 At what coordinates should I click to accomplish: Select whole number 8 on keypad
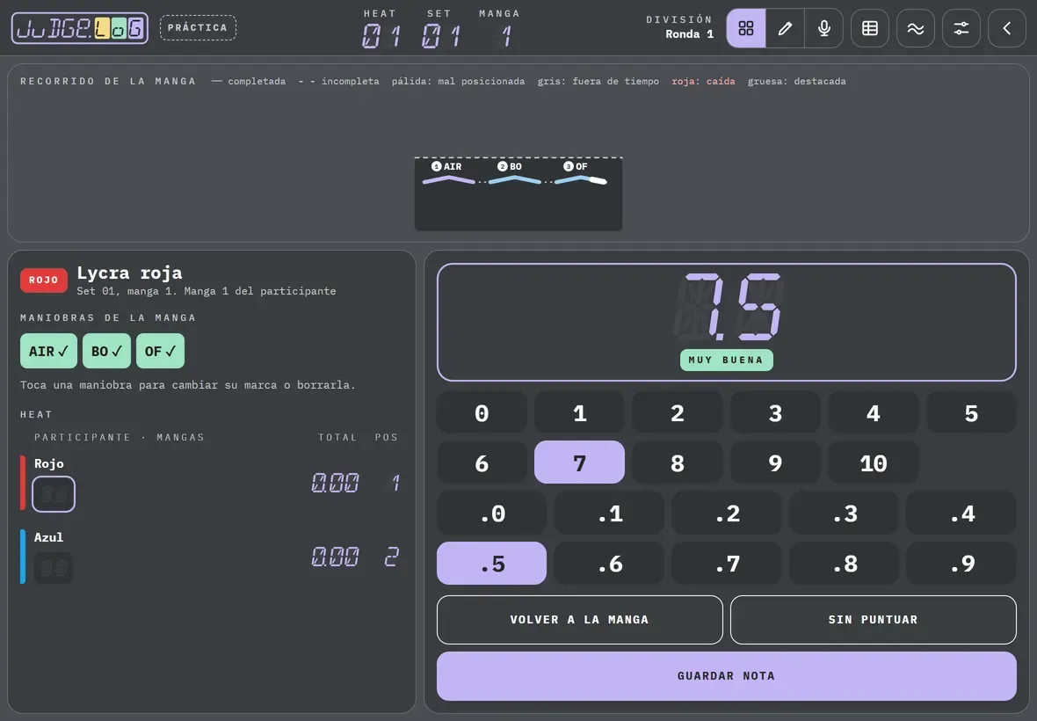678,462
